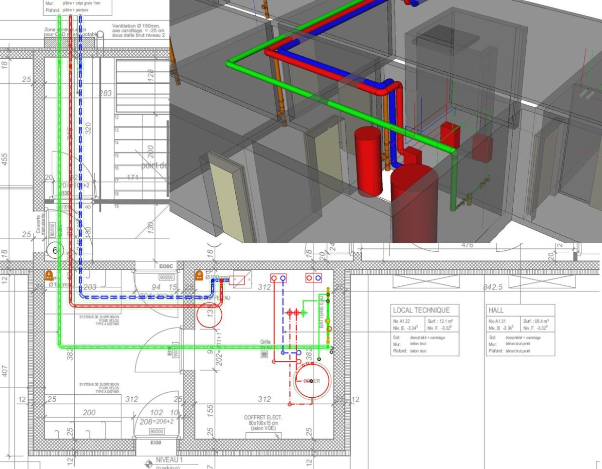Click the orange EP marker in left room

point(49,275)
